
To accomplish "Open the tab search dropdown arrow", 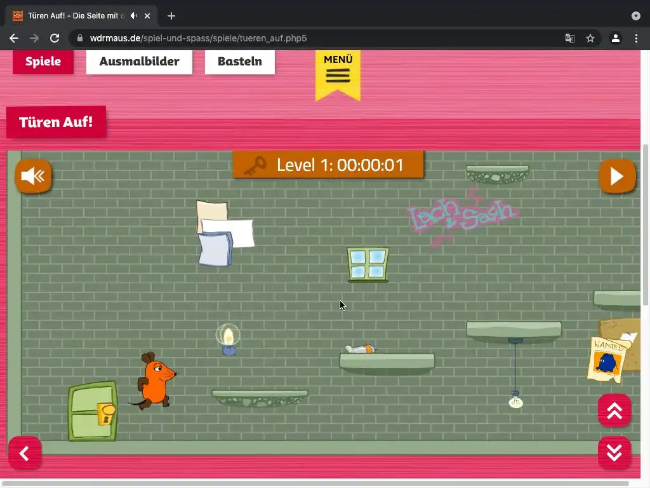I will click(636, 16).
